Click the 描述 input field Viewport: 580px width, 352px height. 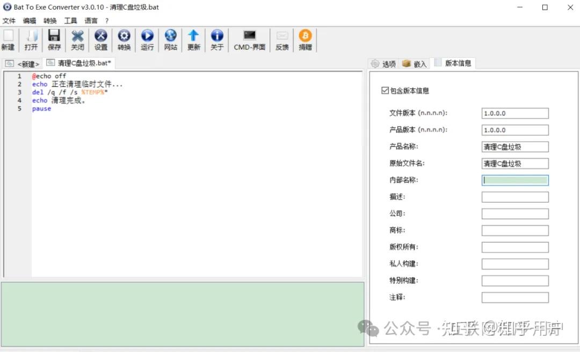point(515,197)
